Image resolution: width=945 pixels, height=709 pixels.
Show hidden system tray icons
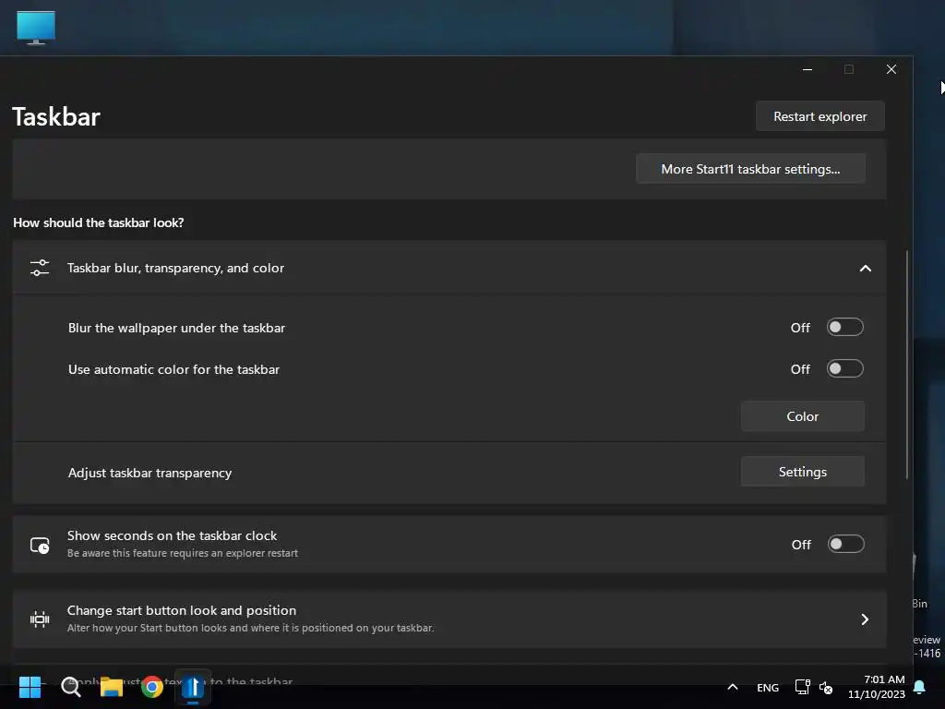pyautogui.click(x=733, y=687)
